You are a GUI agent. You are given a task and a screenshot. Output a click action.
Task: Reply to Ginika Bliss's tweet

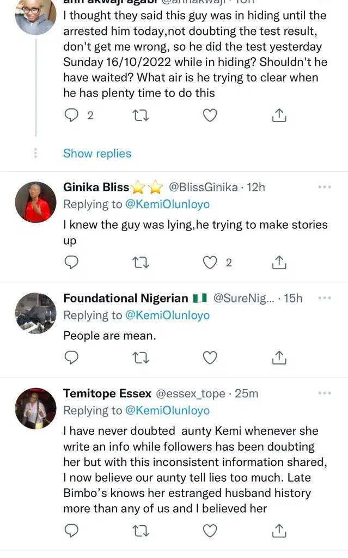pyautogui.click(x=71, y=263)
